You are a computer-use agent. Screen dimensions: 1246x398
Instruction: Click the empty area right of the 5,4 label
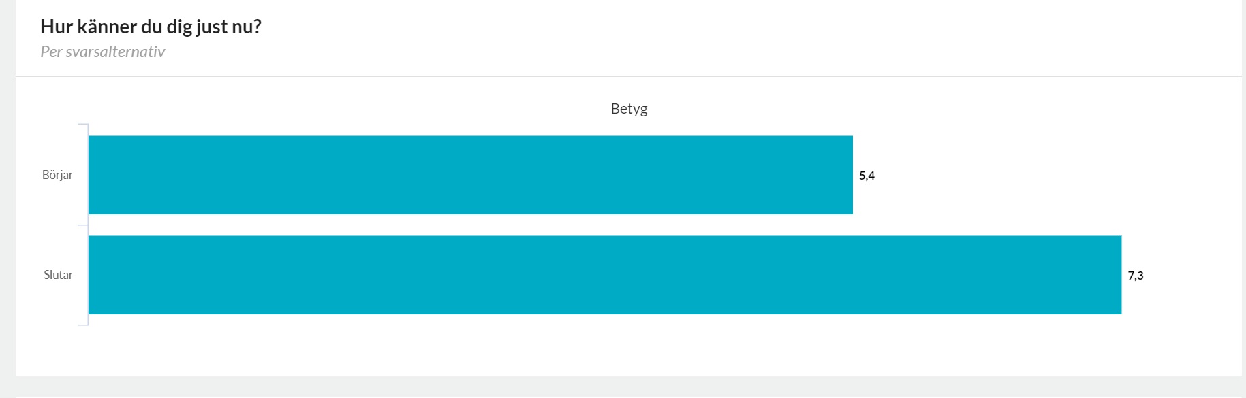1056,175
